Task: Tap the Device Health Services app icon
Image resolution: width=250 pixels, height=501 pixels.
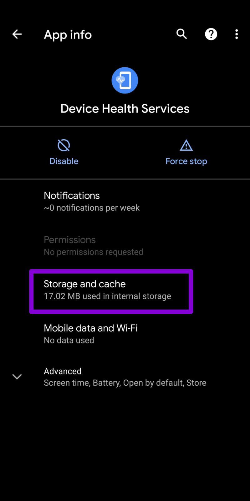Action: click(x=125, y=81)
